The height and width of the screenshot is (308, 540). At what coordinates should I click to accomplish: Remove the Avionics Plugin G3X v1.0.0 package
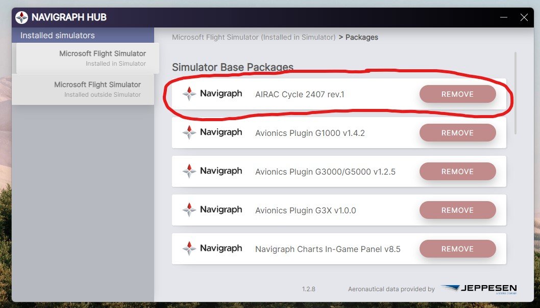tap(457, 210)
